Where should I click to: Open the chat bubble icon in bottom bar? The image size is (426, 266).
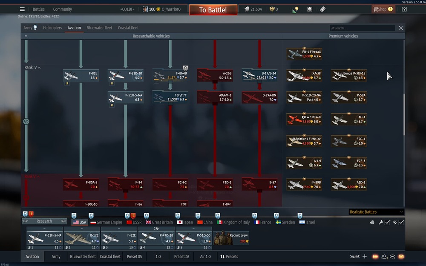[392, 257]
